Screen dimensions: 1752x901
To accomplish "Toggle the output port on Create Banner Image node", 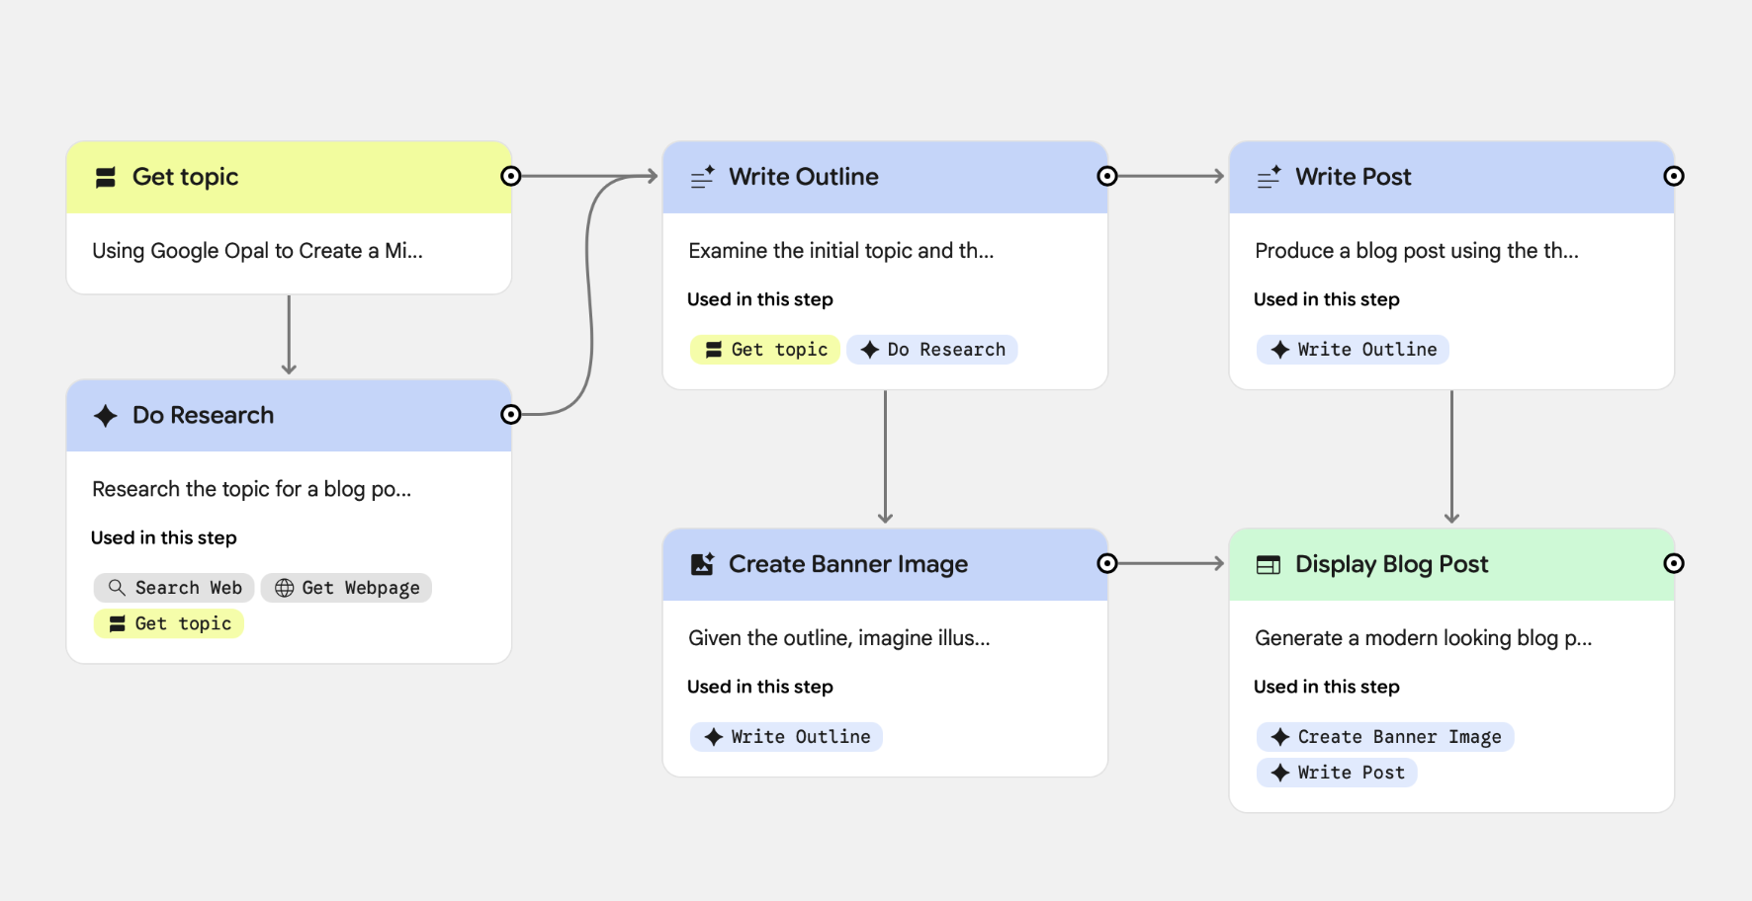I will [1107, 562].
